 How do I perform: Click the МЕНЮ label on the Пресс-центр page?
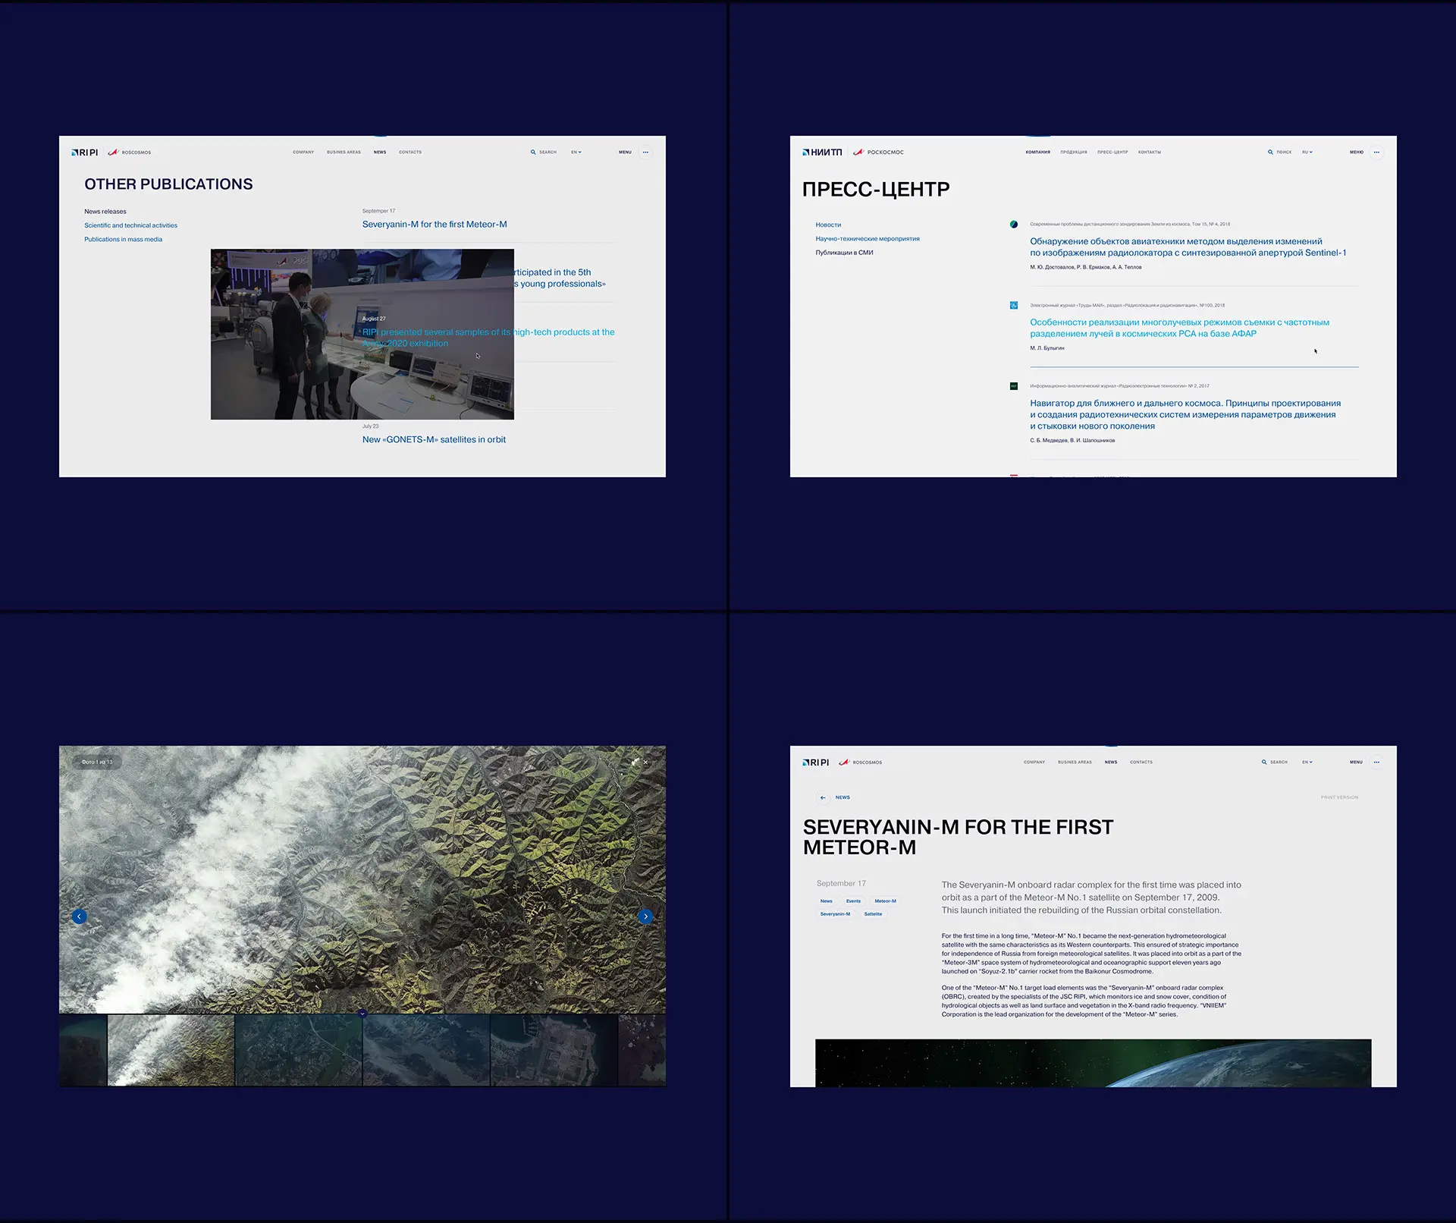[x=1357, y=152]
